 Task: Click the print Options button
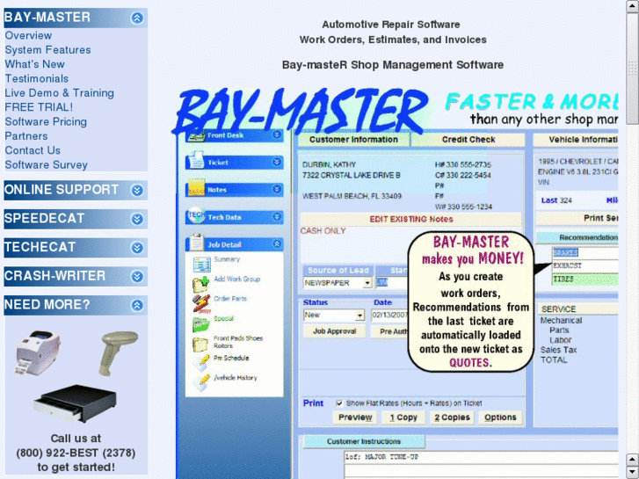coord(500,417)
